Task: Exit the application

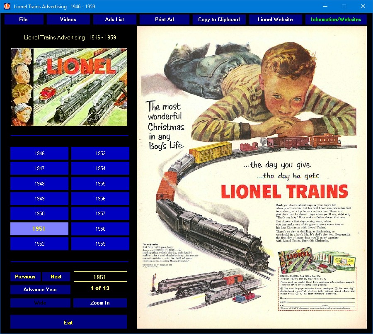Action: click(x=68, y=322)
